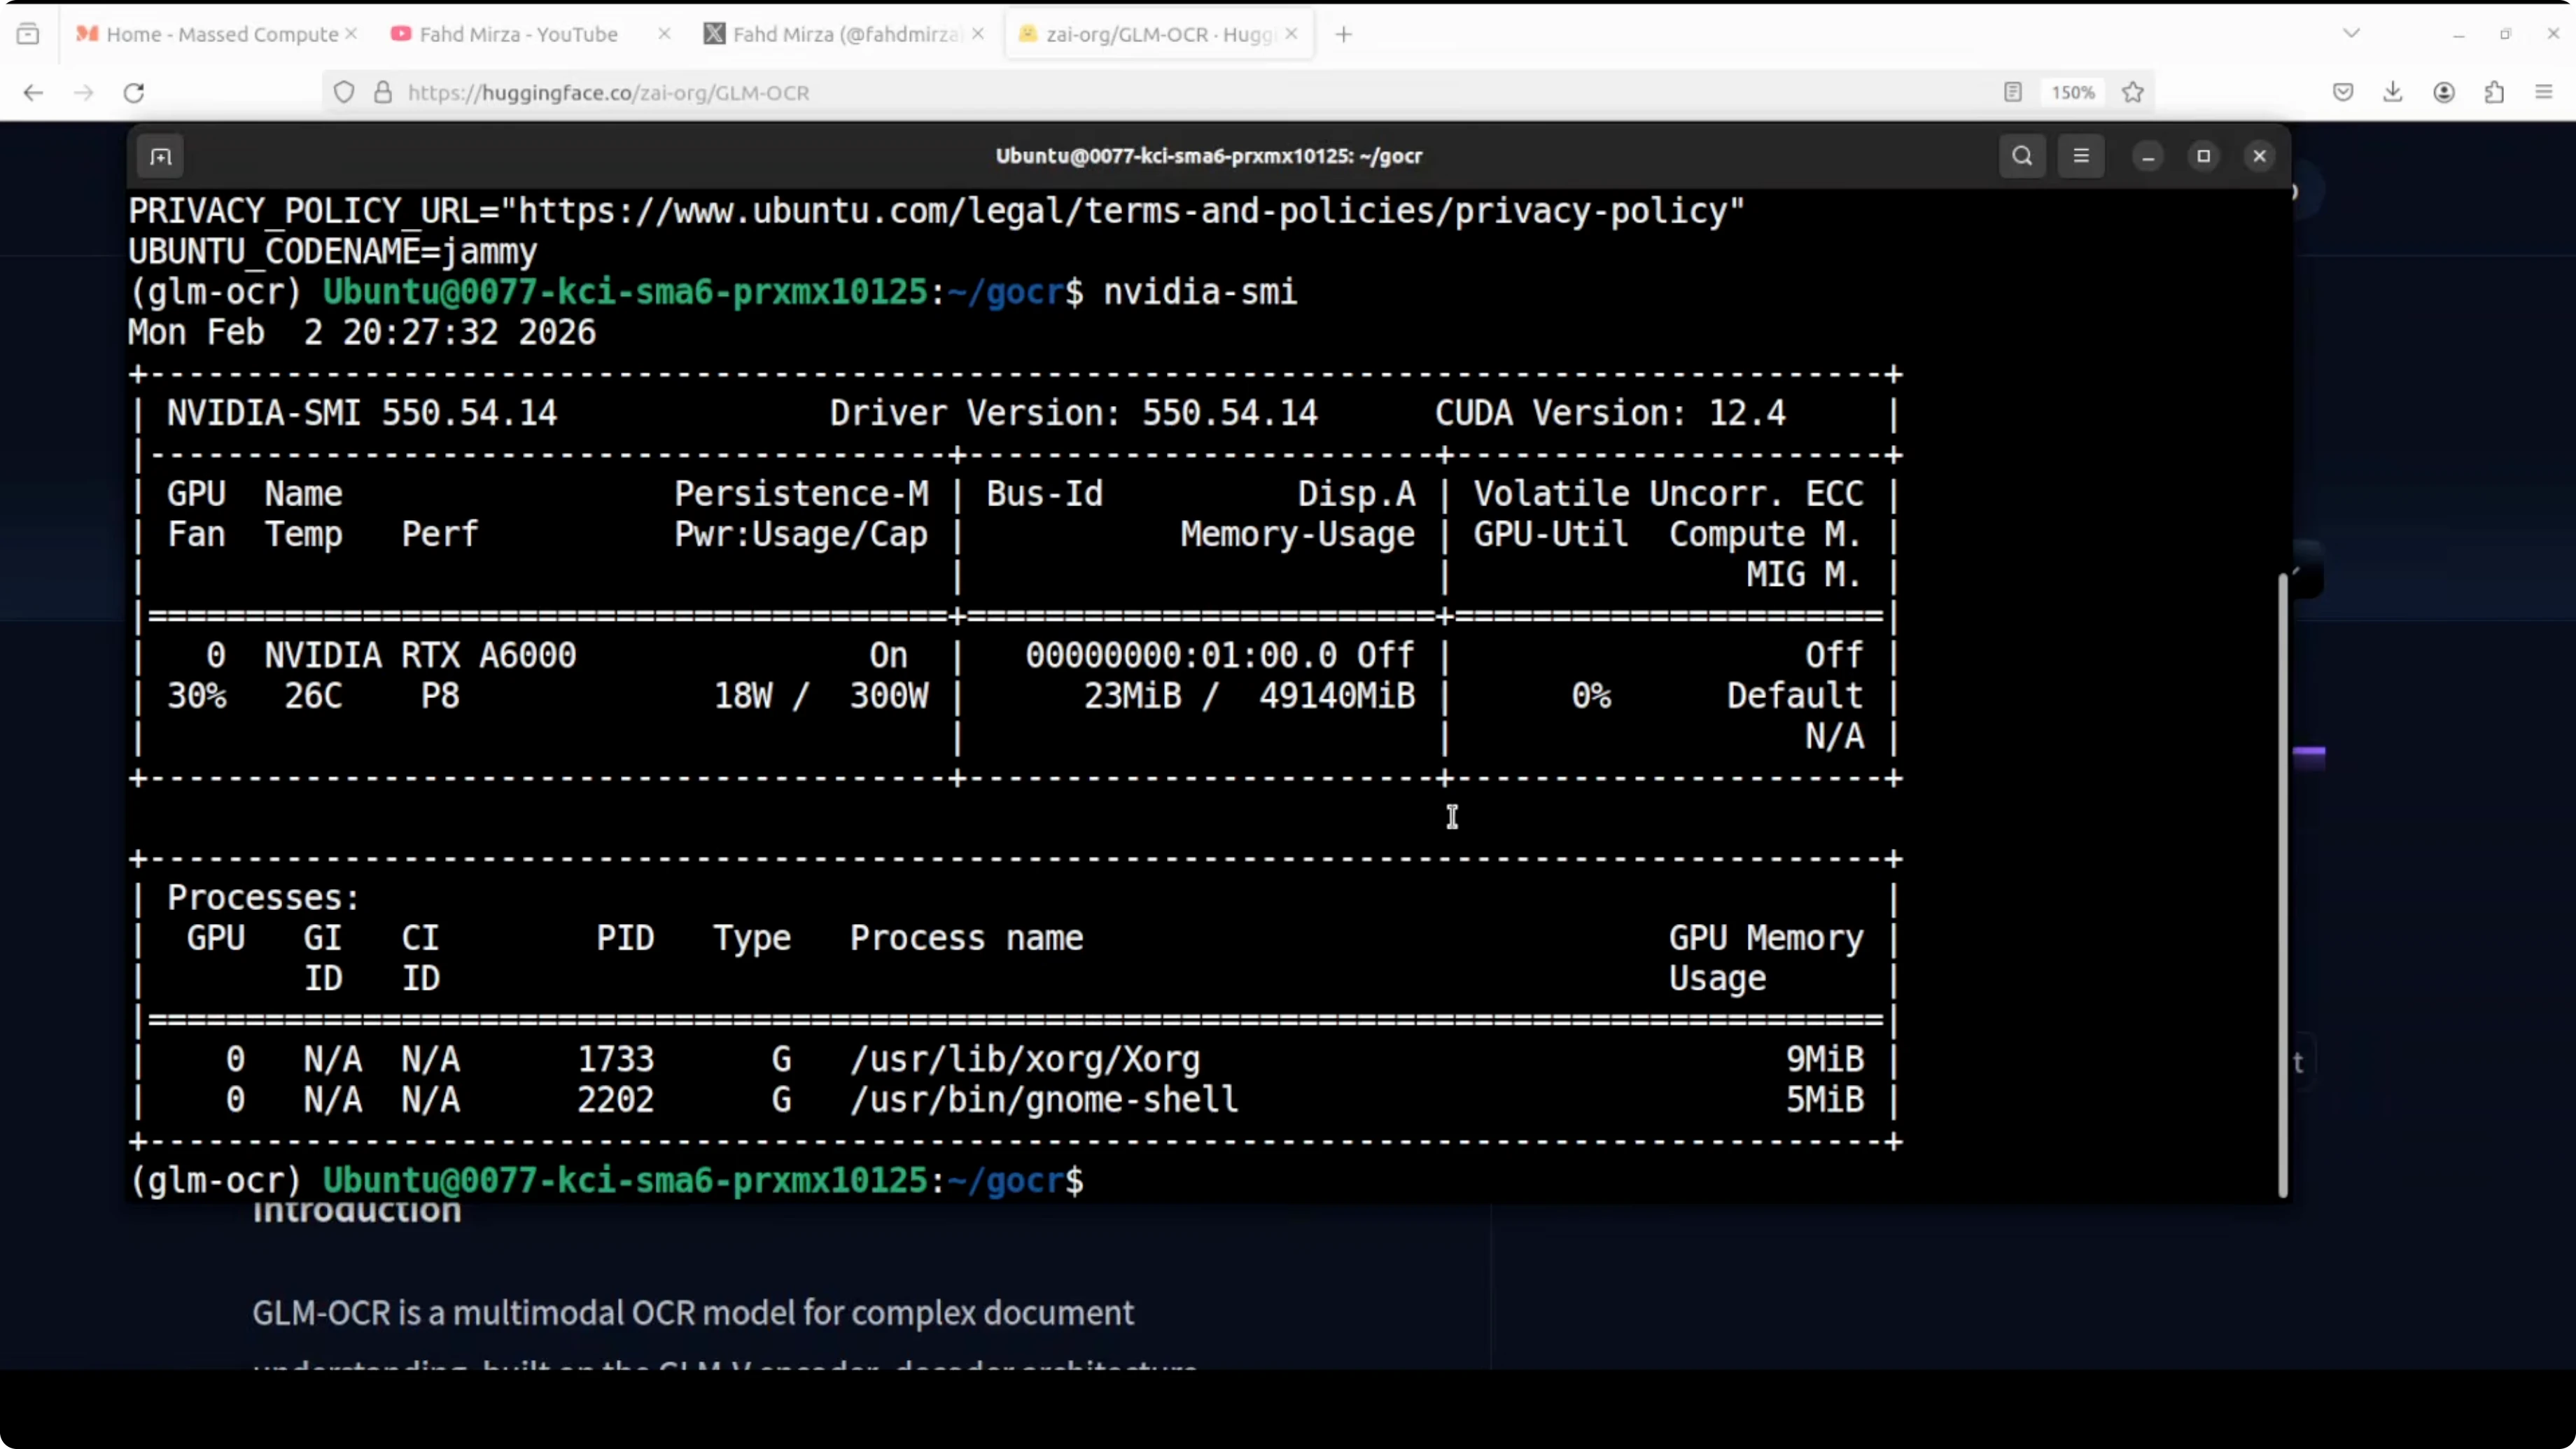Close the Fahd Mirza X tab
This screenshot has height=1449, width=2576.
pyautogui.click(x=978, y=34)
